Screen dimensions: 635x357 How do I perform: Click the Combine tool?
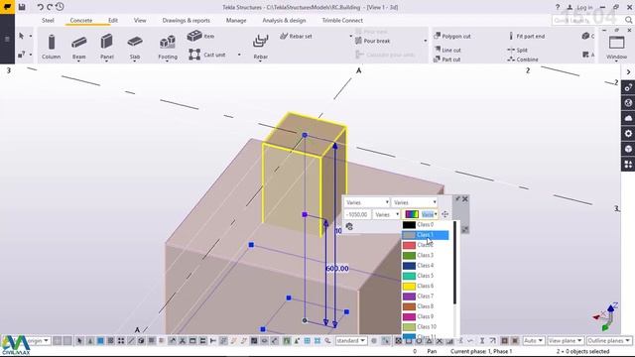click(x=523, y=59)
